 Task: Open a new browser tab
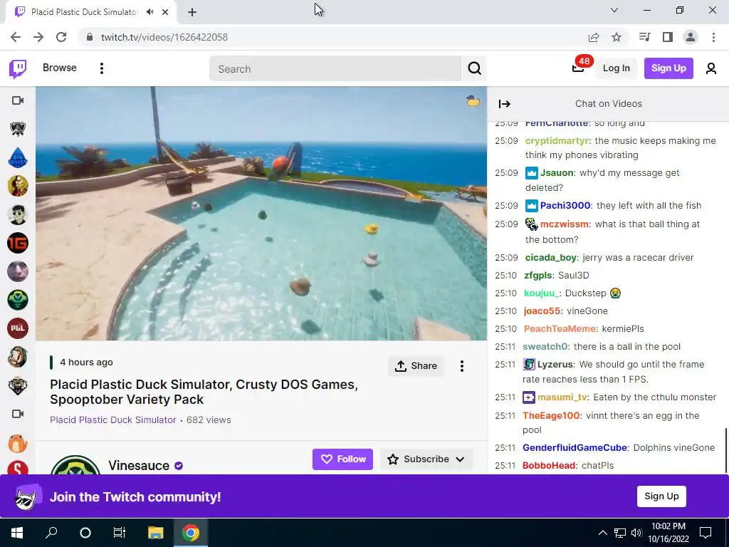192,12
